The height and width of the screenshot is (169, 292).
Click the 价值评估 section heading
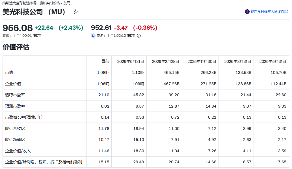point(16,47)
